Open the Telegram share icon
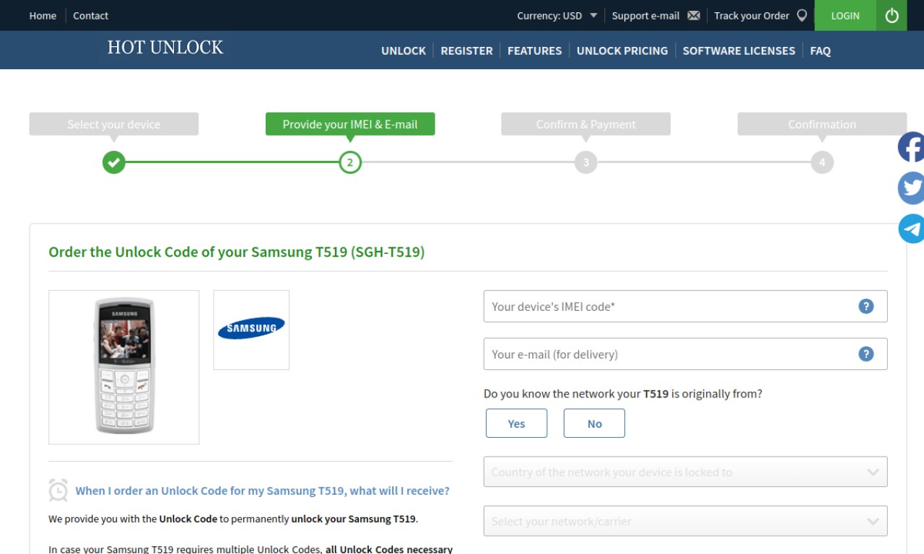 click(911, 229)
